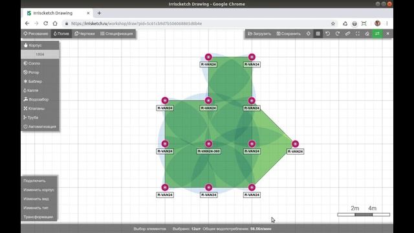Image resolution: width=414 pixels, height=233 pixels.
Task: Open the Автоматизация menu item
Action: click(40, 127)
